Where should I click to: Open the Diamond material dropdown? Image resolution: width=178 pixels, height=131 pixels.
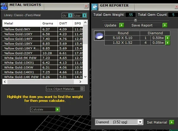click(140, 122)
